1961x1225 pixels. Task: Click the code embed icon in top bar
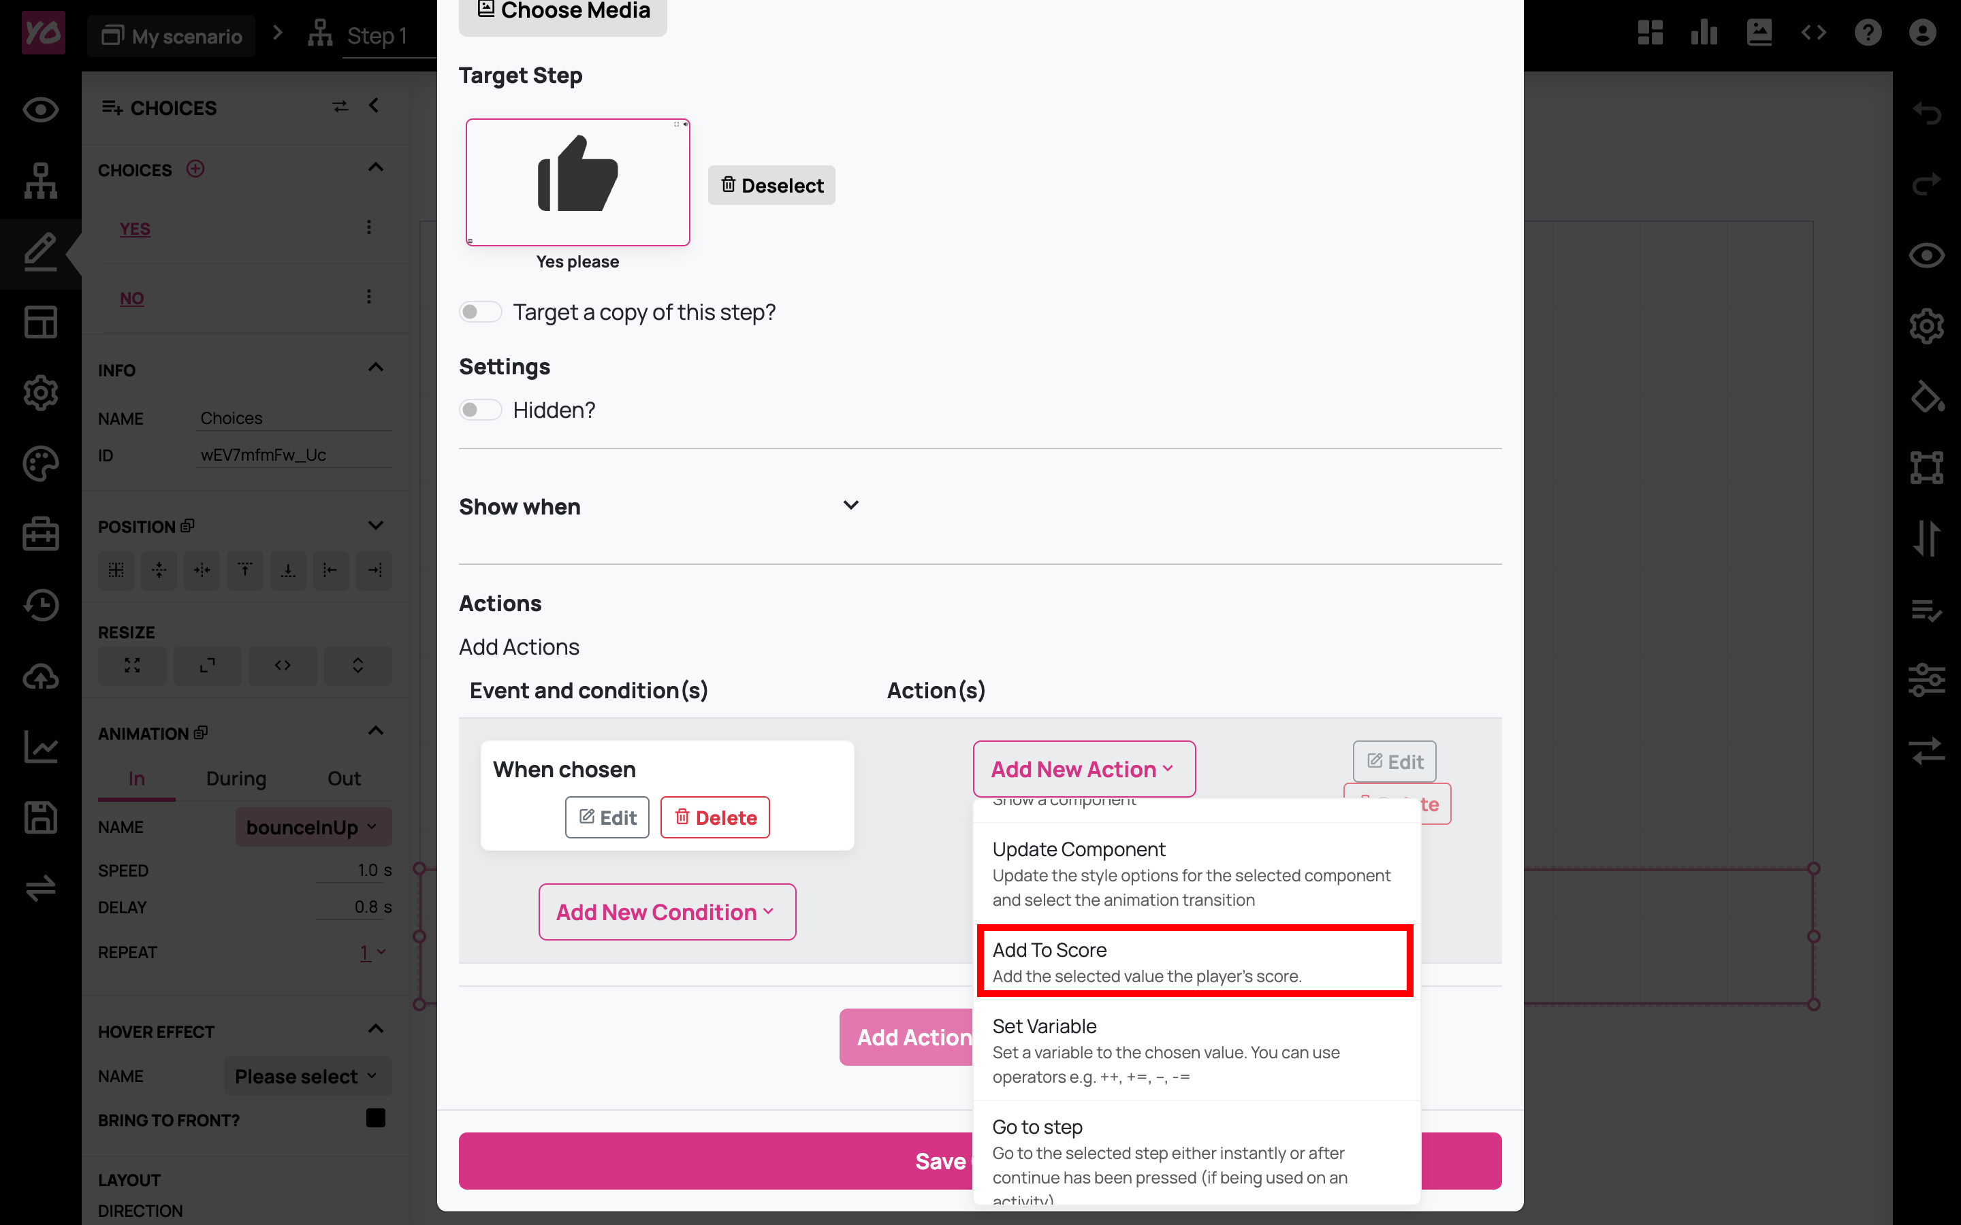pyautogui.click(x=1813, y=33)
